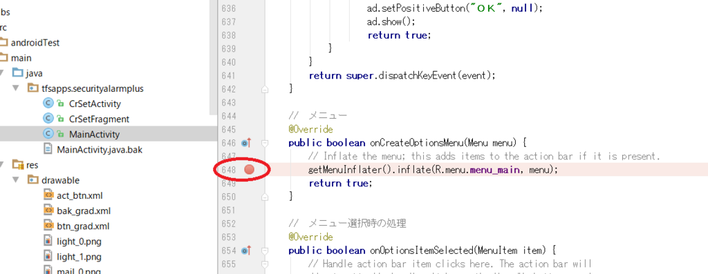Click the override gutter icon on line 654

(246, 250)
